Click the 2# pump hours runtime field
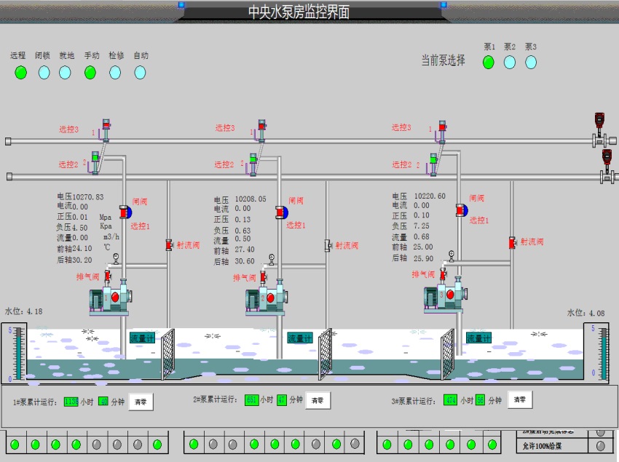Viewport: 619px width, 462px height. pyautogui.click(x=251, y=400)
